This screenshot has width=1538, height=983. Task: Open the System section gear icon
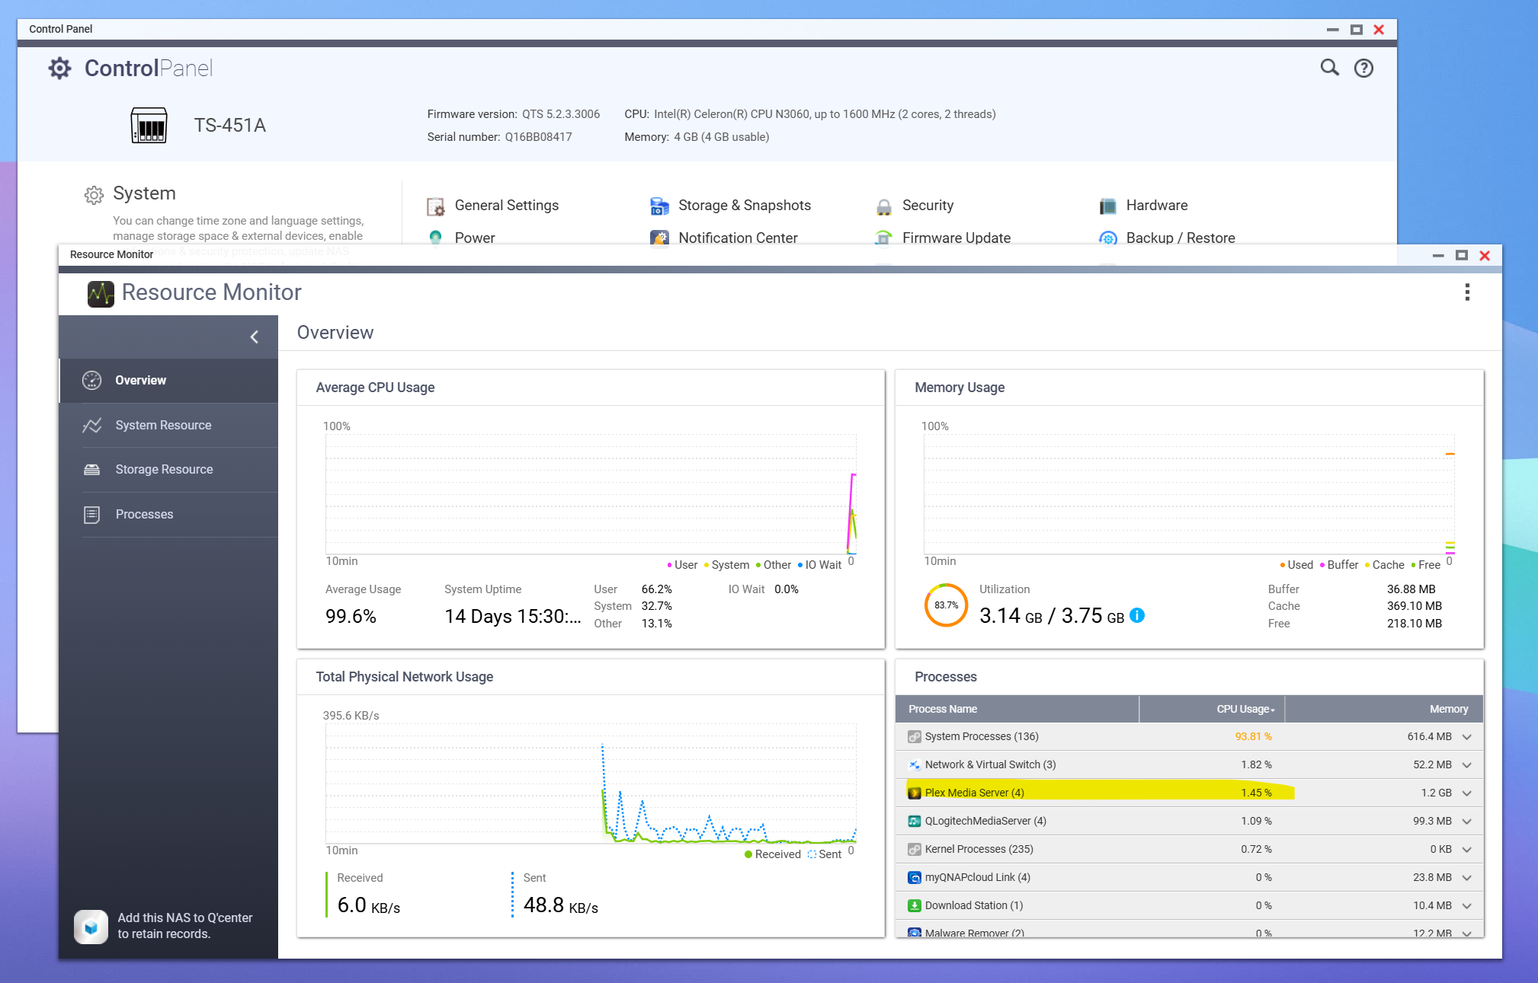click(94, 195)
